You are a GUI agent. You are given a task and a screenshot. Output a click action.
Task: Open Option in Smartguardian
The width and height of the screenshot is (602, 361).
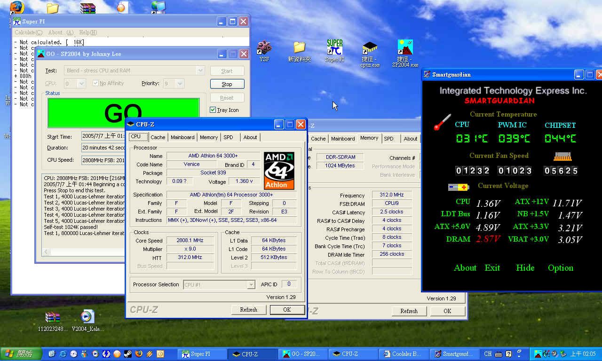tap(560, 268)
